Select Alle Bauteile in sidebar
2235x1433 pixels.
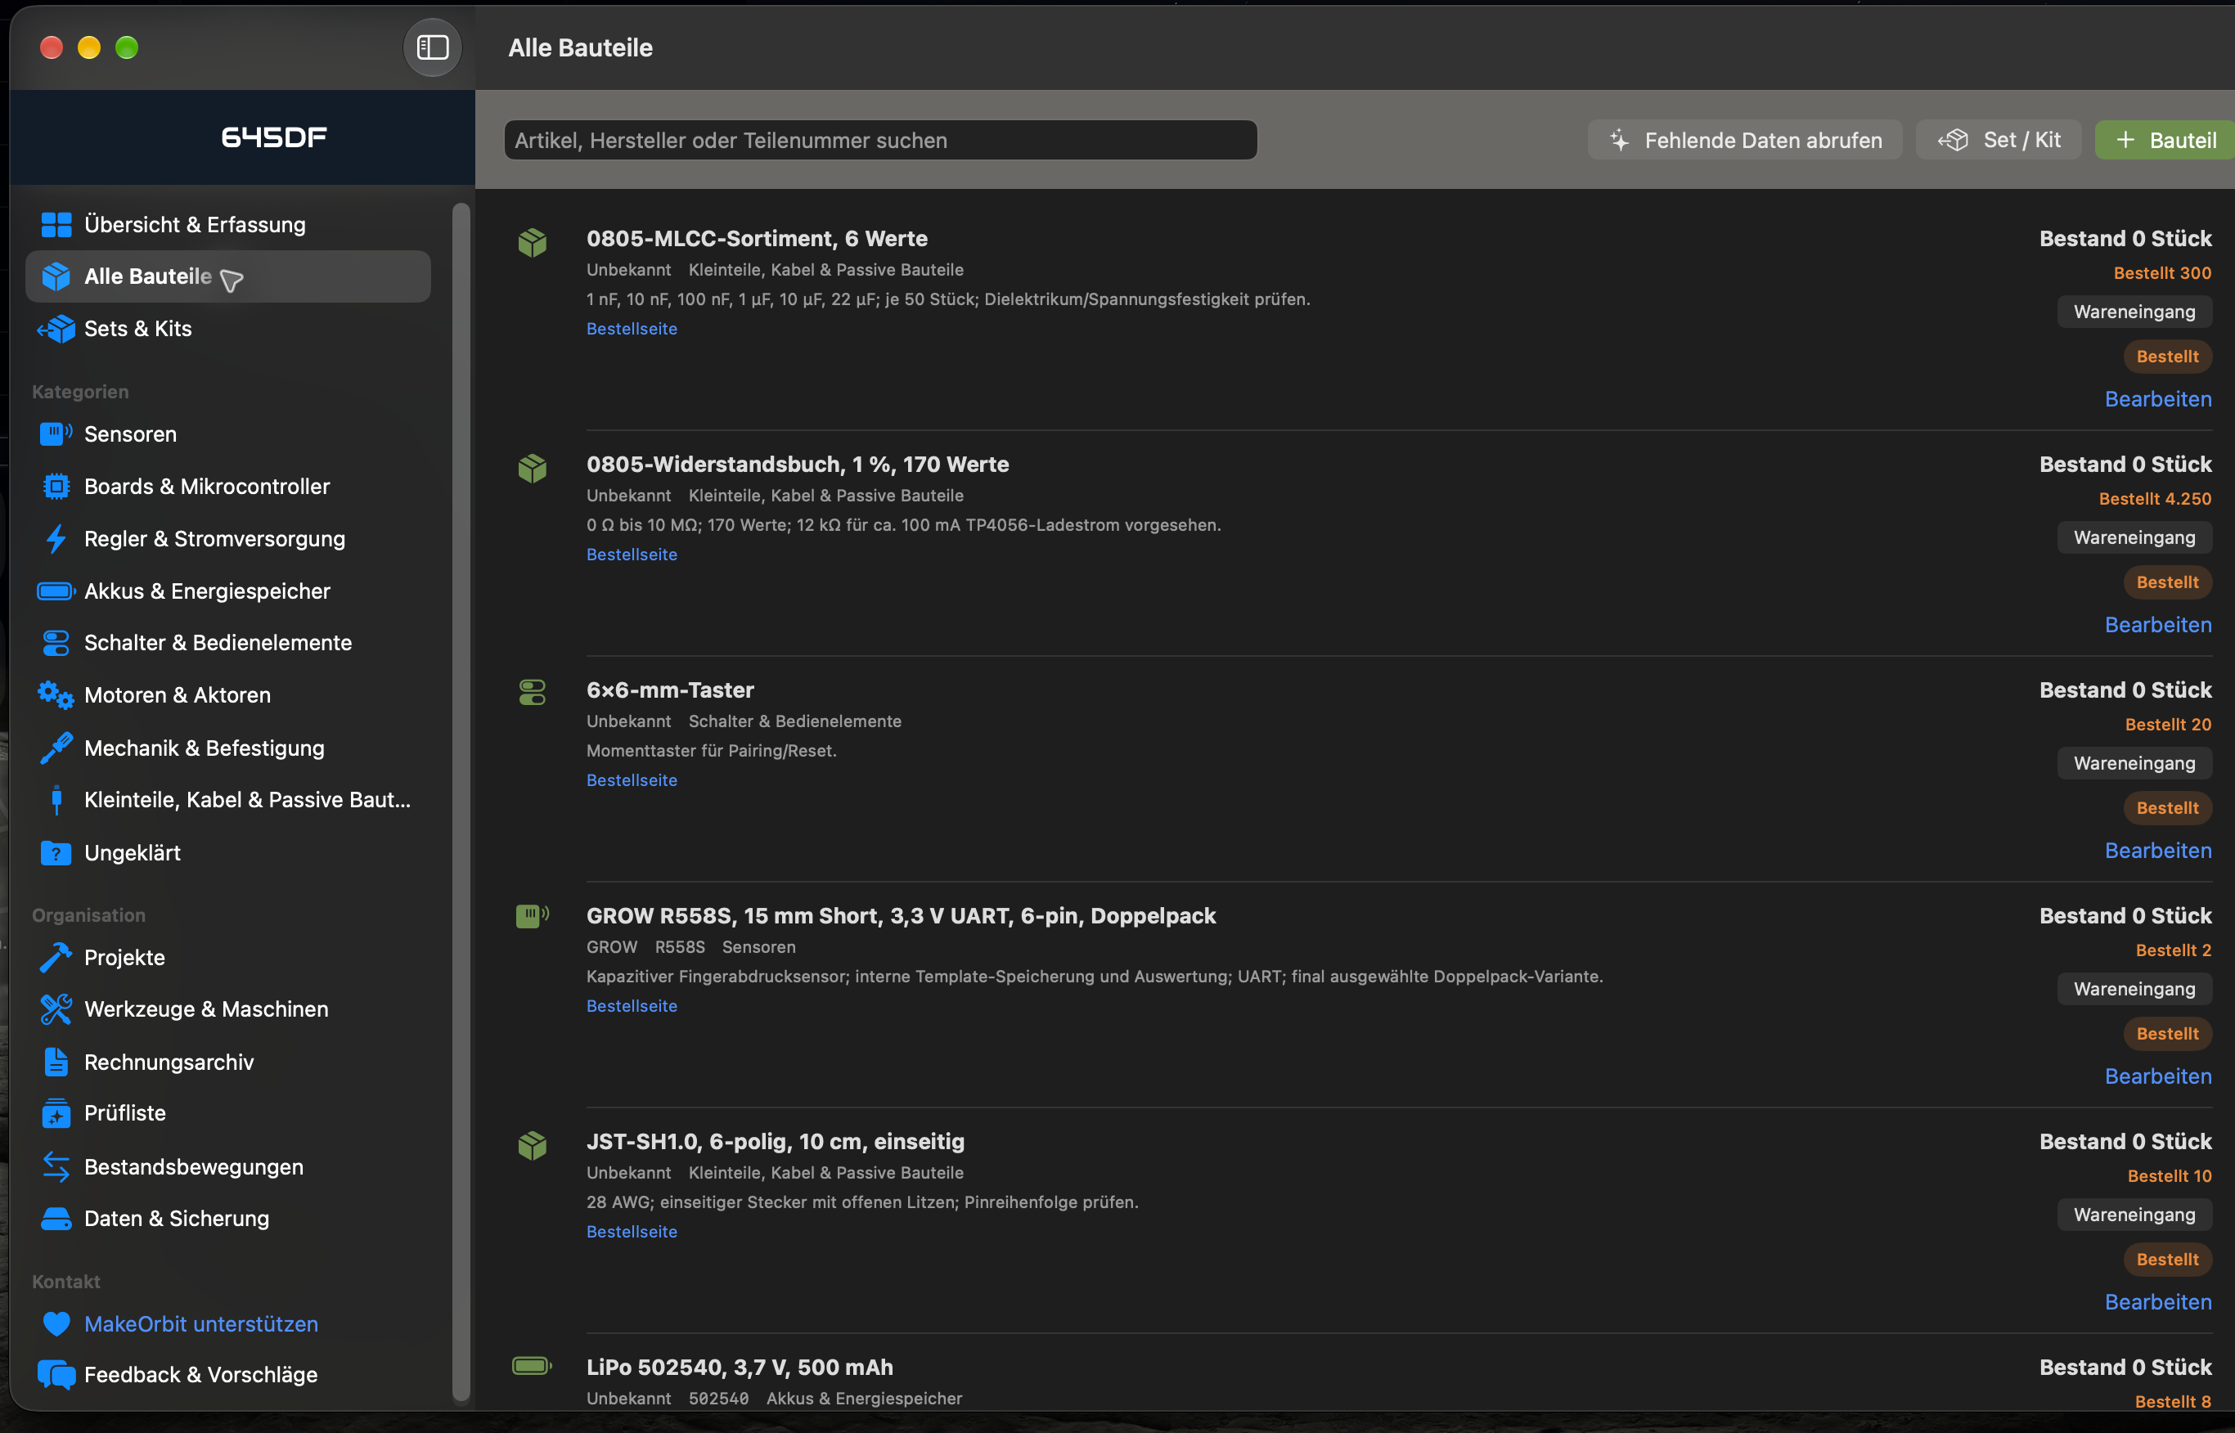[228, 276]
